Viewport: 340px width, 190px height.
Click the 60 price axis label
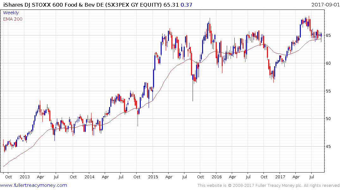[x=328, y=63]
